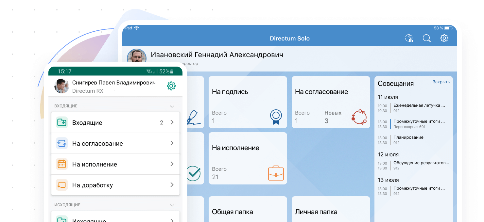Image resolution: width=484 pixels, height=222 pixels.
Task: Open 13 июля meeting Промежуточные итоги
Action: coord(414,191)
